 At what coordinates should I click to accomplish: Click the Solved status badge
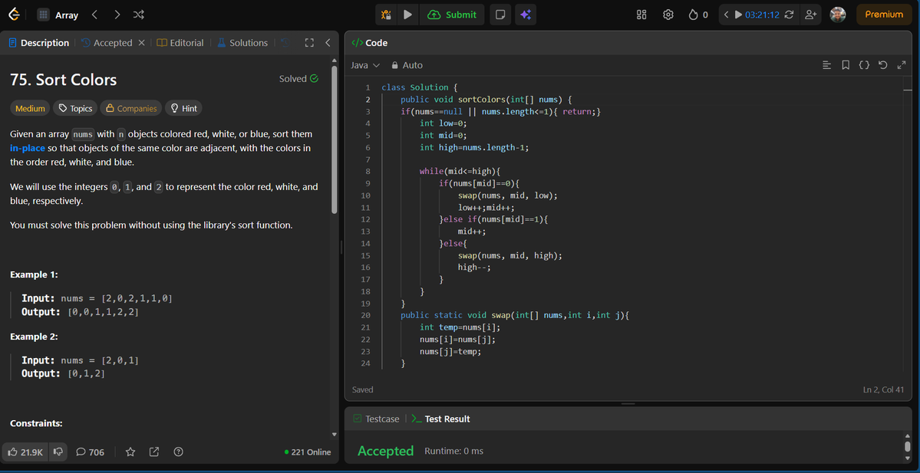pyautogui.click(x=298, y=78)
